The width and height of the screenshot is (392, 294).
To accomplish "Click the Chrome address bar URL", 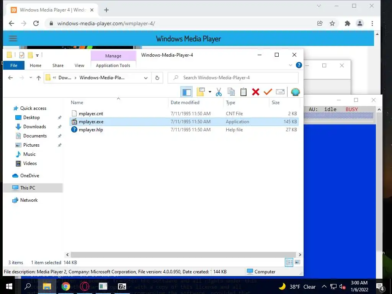I will tap(106, 23).
